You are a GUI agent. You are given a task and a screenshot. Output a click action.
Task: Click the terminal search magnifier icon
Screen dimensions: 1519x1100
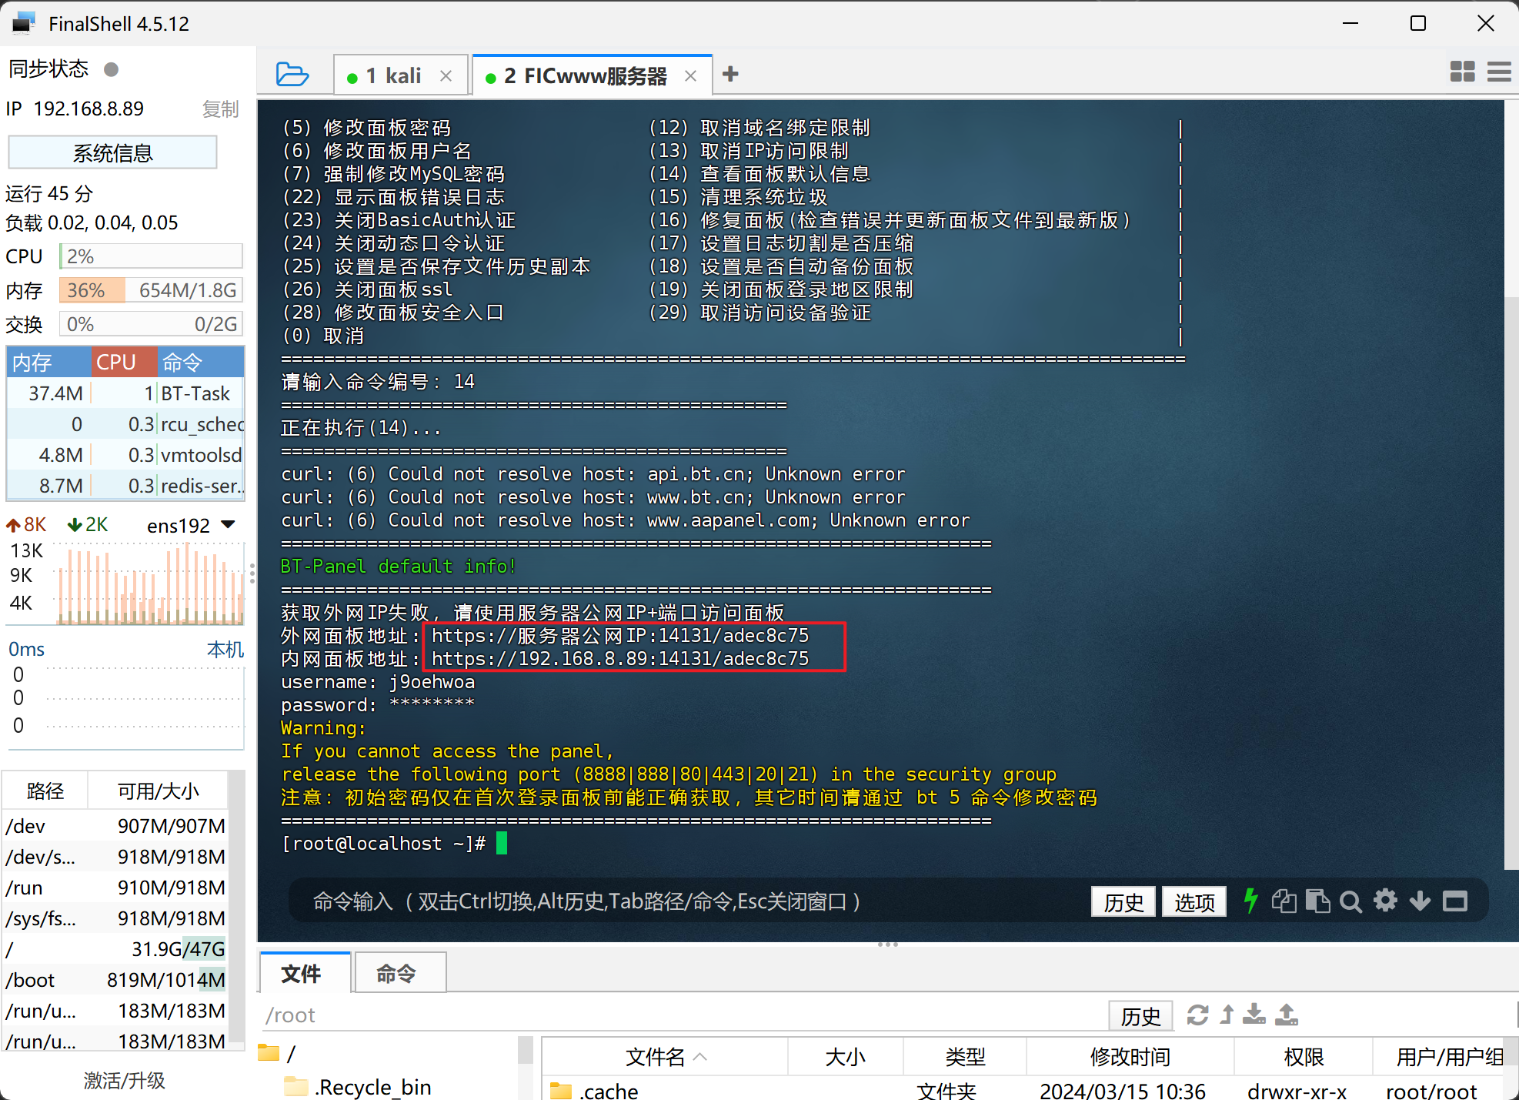click(1350, 901)
